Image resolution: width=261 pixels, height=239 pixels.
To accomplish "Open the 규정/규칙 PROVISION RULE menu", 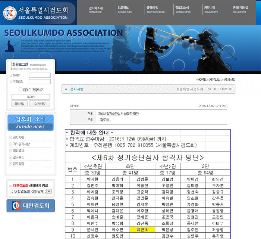I will [155, 10].
